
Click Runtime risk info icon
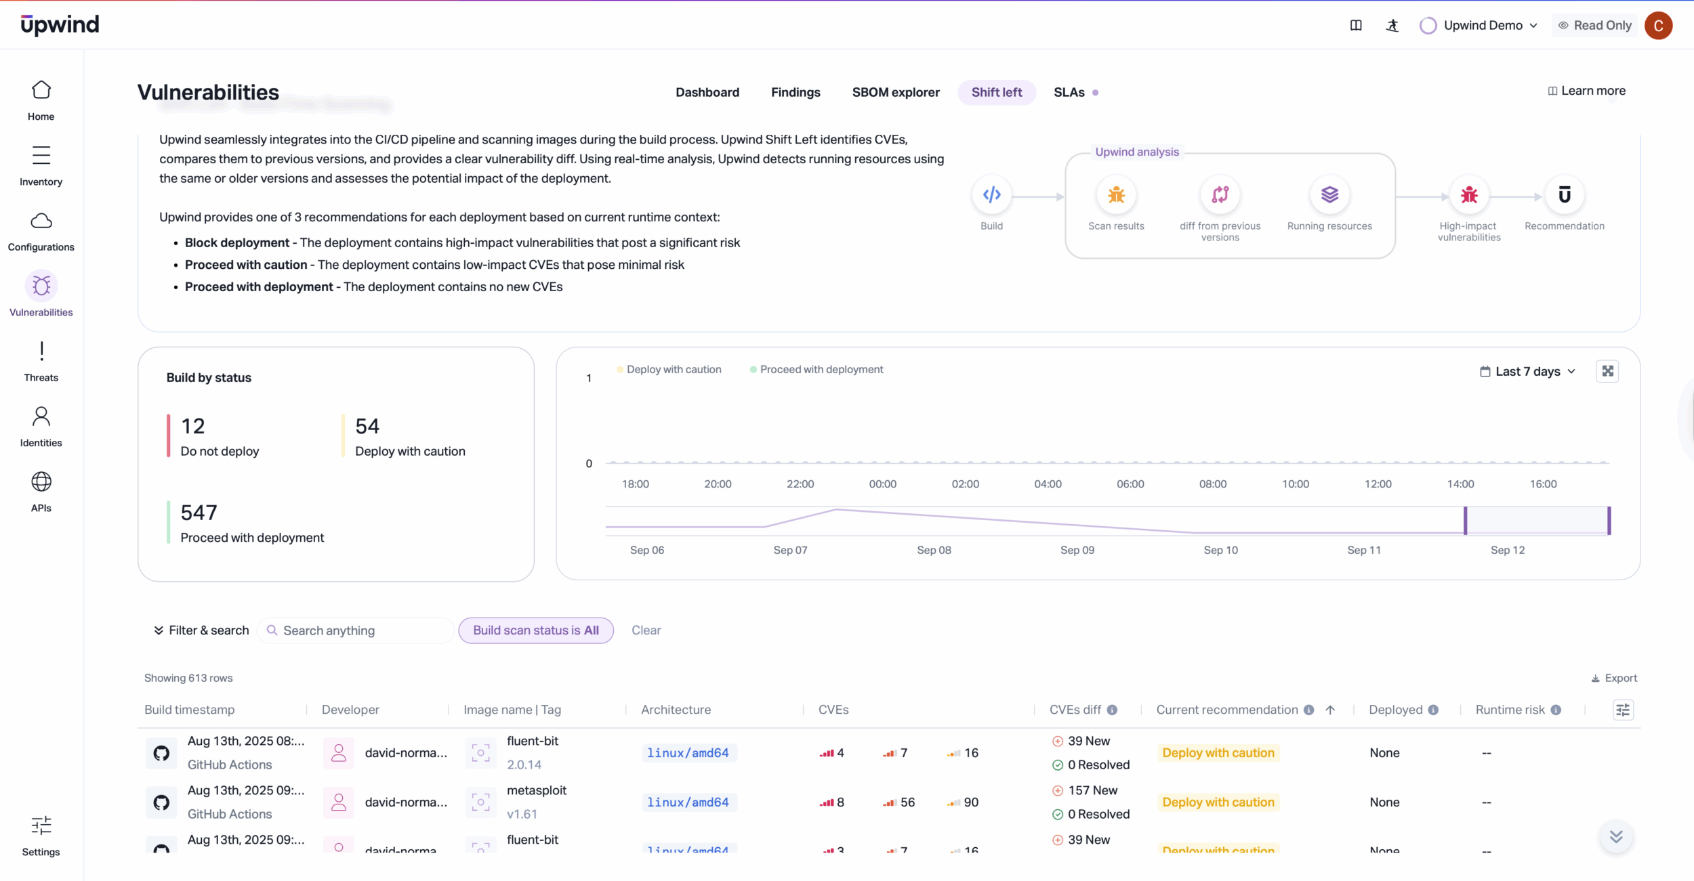[x=1556, y=710]
